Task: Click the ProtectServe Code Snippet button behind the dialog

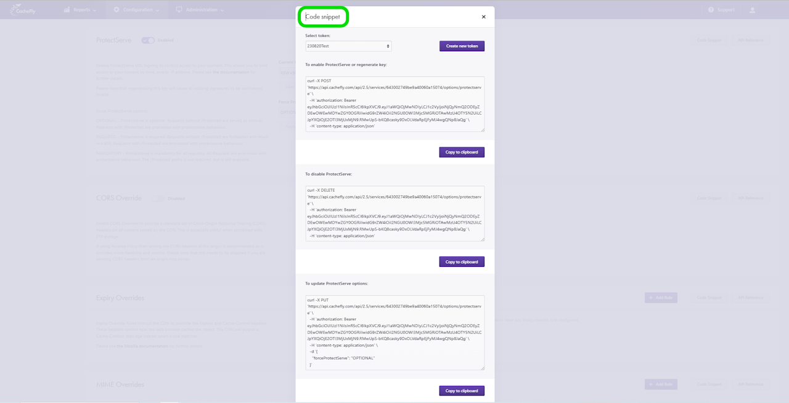Action: (x=709, y=40)
